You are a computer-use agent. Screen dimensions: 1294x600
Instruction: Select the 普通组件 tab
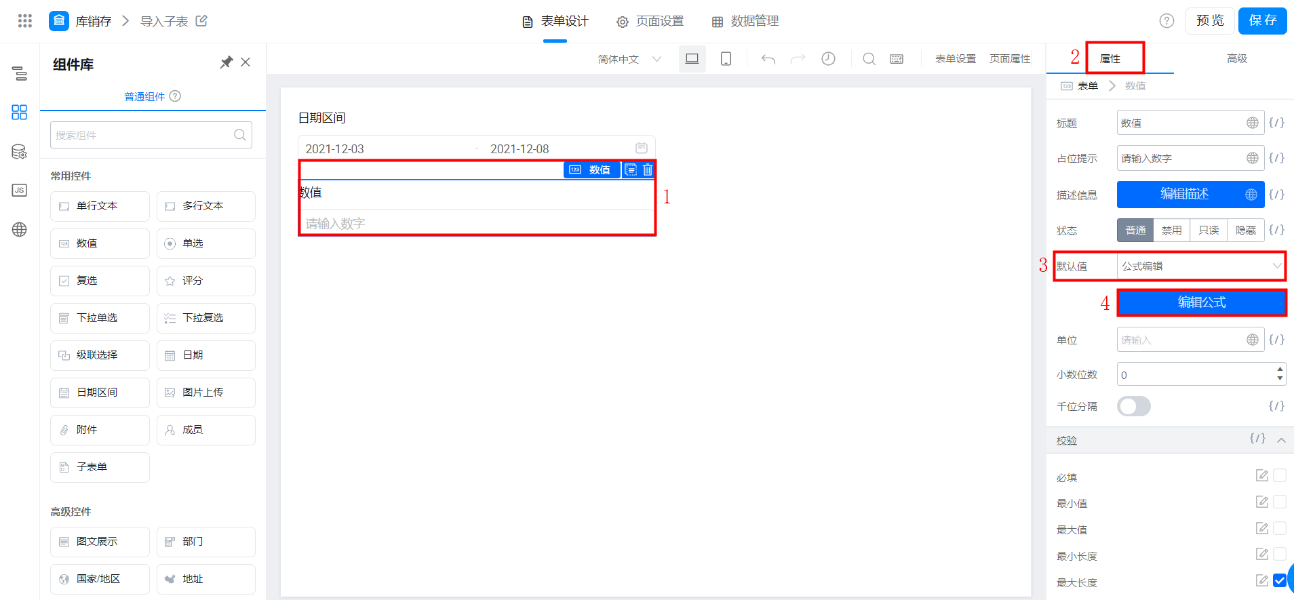coord(144,96)
